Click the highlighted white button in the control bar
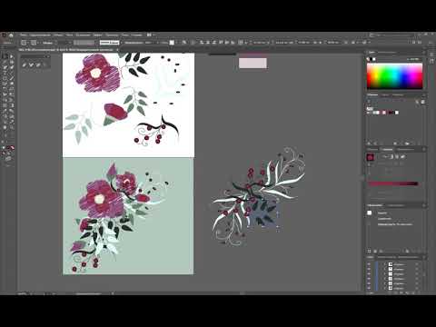436x327 pixels. click(x=109, y=43)
